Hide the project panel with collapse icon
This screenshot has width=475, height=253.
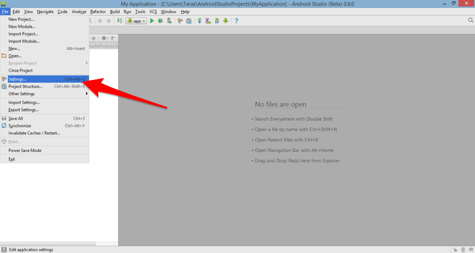pyautogui.click(x=113, y=38)
